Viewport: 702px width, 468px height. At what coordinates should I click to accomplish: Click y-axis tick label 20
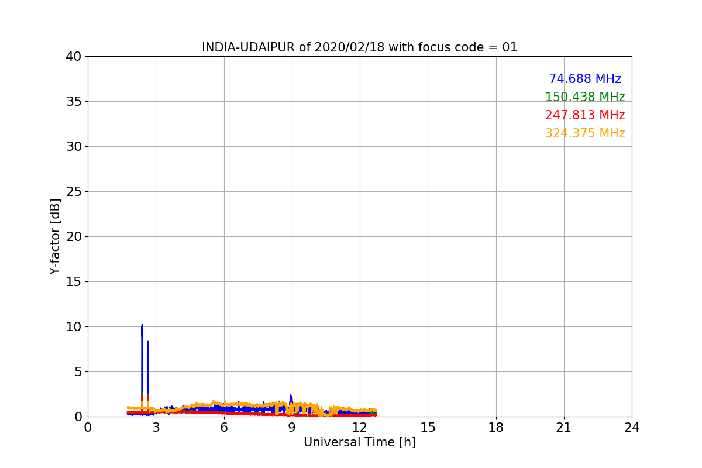[x=74, y=237]
